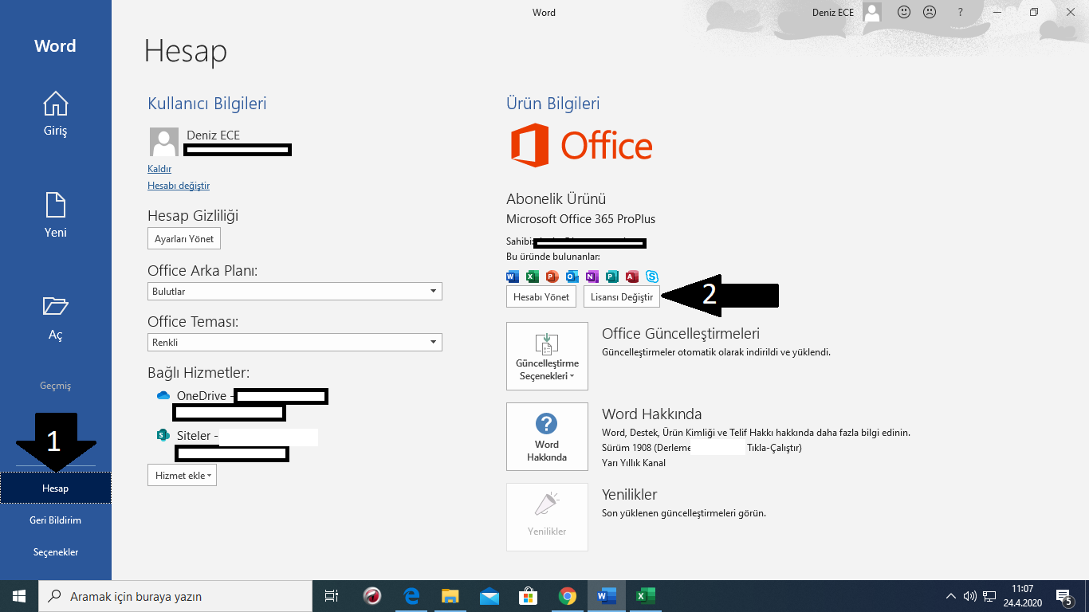
Task: Launch Excel from the taskbar
Action: tap(645, 596)
